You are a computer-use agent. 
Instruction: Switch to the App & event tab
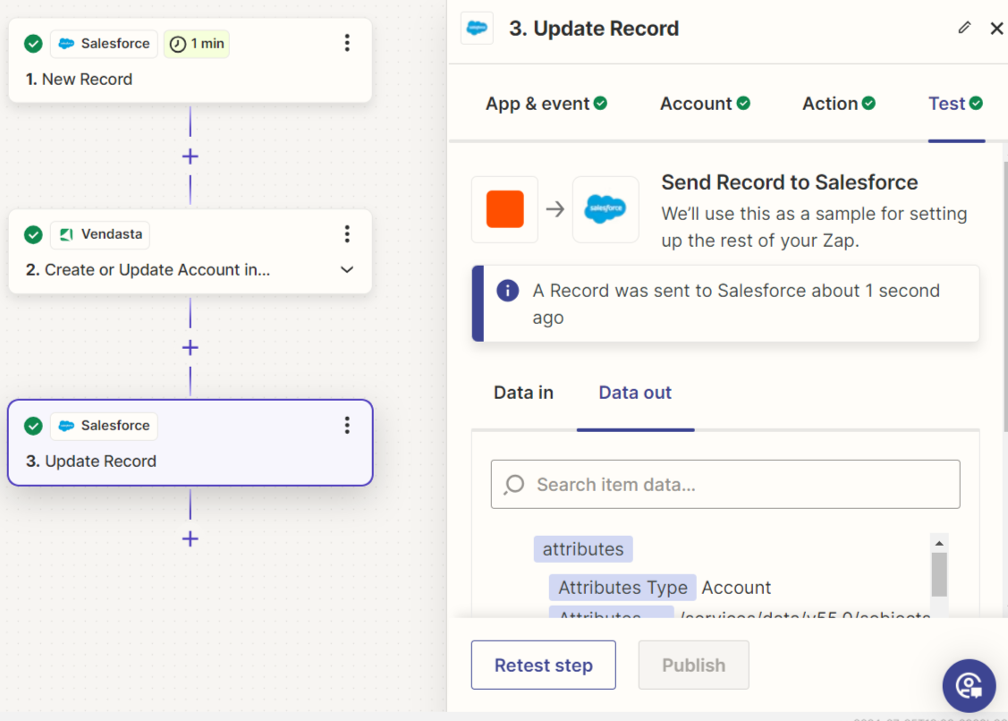pyautogui.click(x=546, y=104)
